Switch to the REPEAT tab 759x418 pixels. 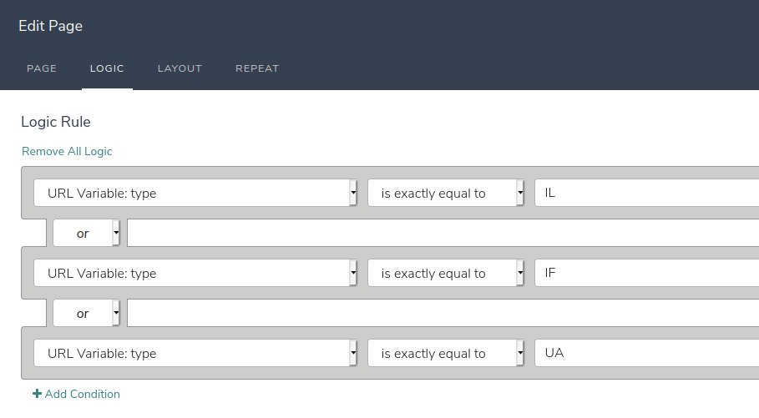[x=257, y=68]
